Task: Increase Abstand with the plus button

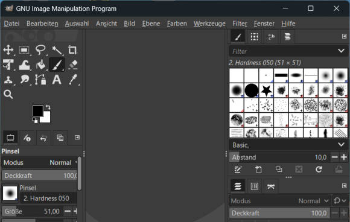Action: pyautogui.click(x=344, y=157)
